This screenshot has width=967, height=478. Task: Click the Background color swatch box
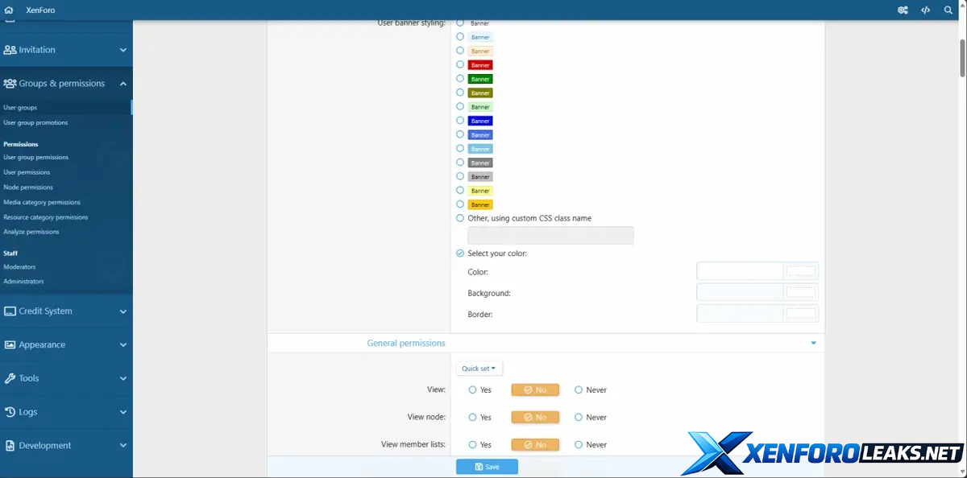click(x=800, y=293)
